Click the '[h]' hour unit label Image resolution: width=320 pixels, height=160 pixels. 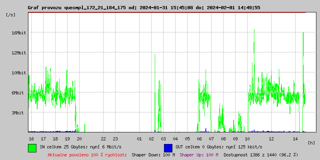pyautogui.click(x=311, y=142)
